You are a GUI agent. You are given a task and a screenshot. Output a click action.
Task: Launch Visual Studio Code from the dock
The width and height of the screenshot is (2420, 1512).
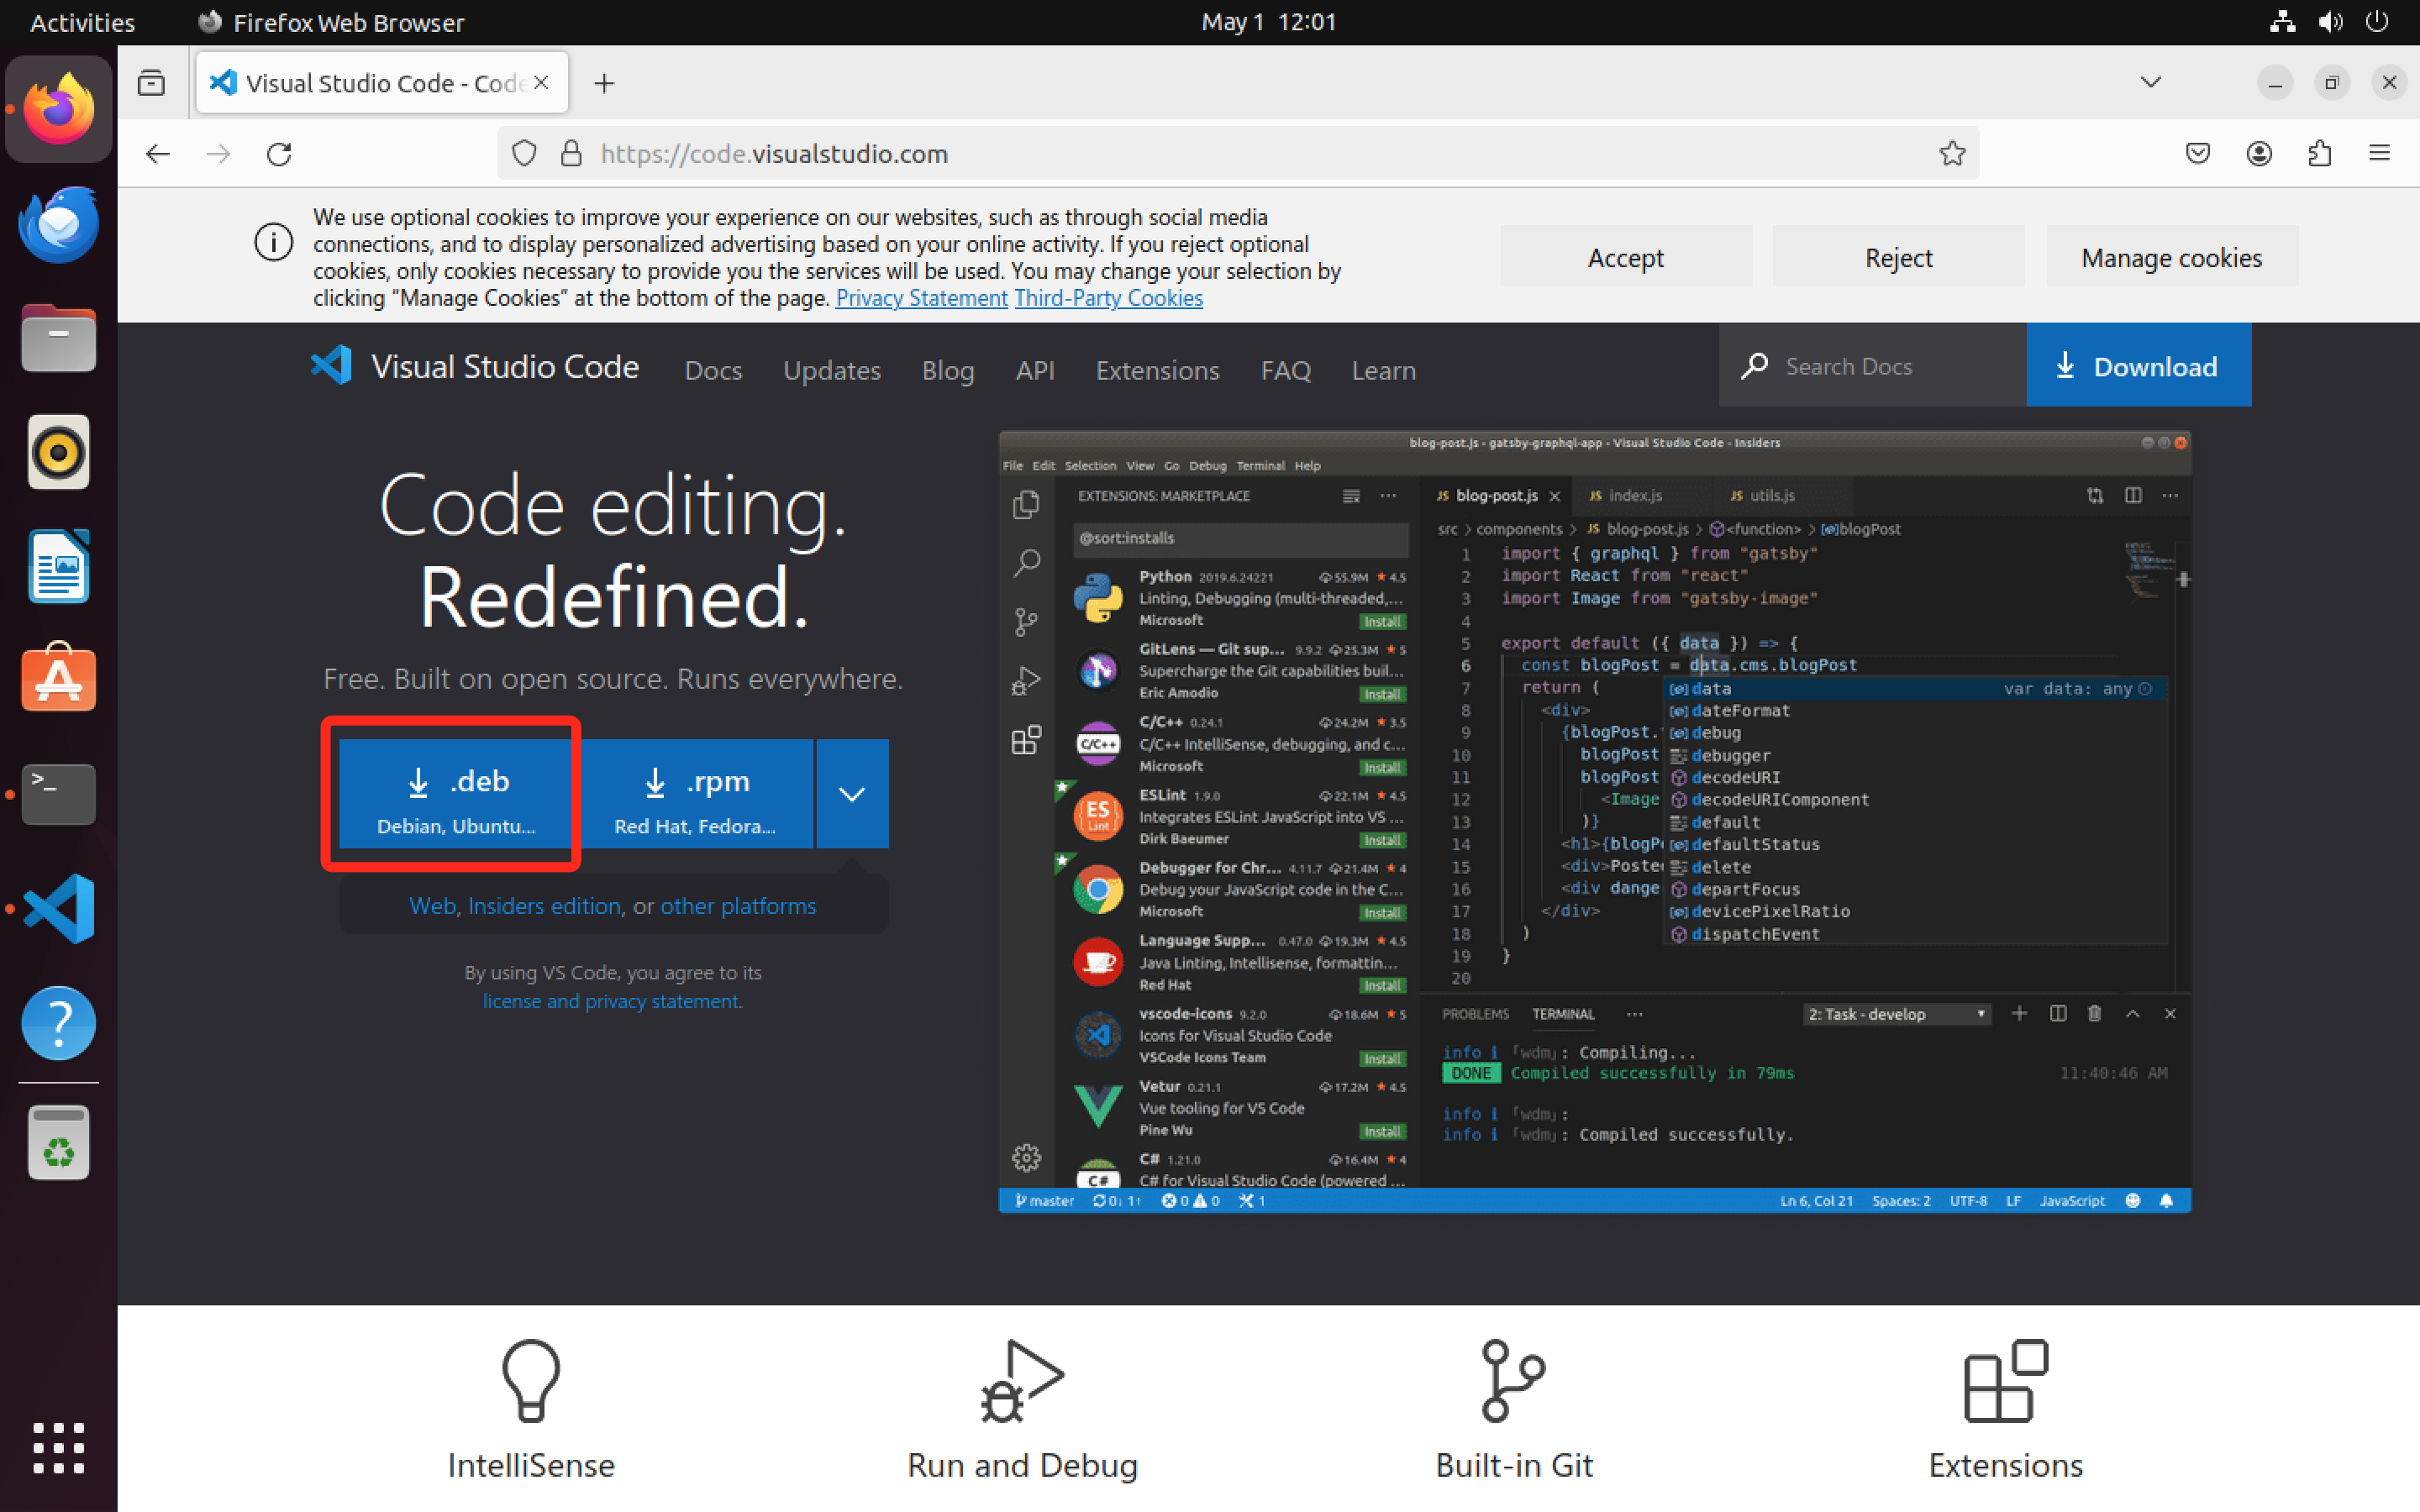[58, 908]
